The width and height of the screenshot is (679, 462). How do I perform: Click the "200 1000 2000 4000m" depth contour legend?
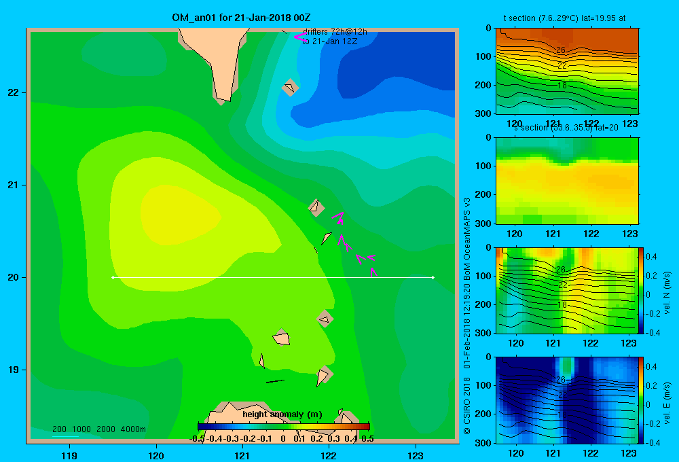(99, 429)
